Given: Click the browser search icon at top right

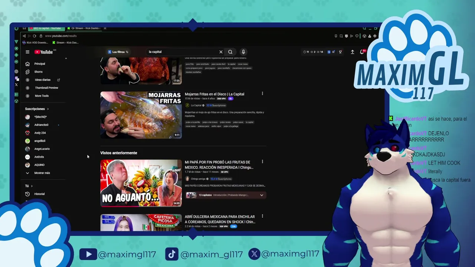Looking at the screenshot, I should coord(364,28).
